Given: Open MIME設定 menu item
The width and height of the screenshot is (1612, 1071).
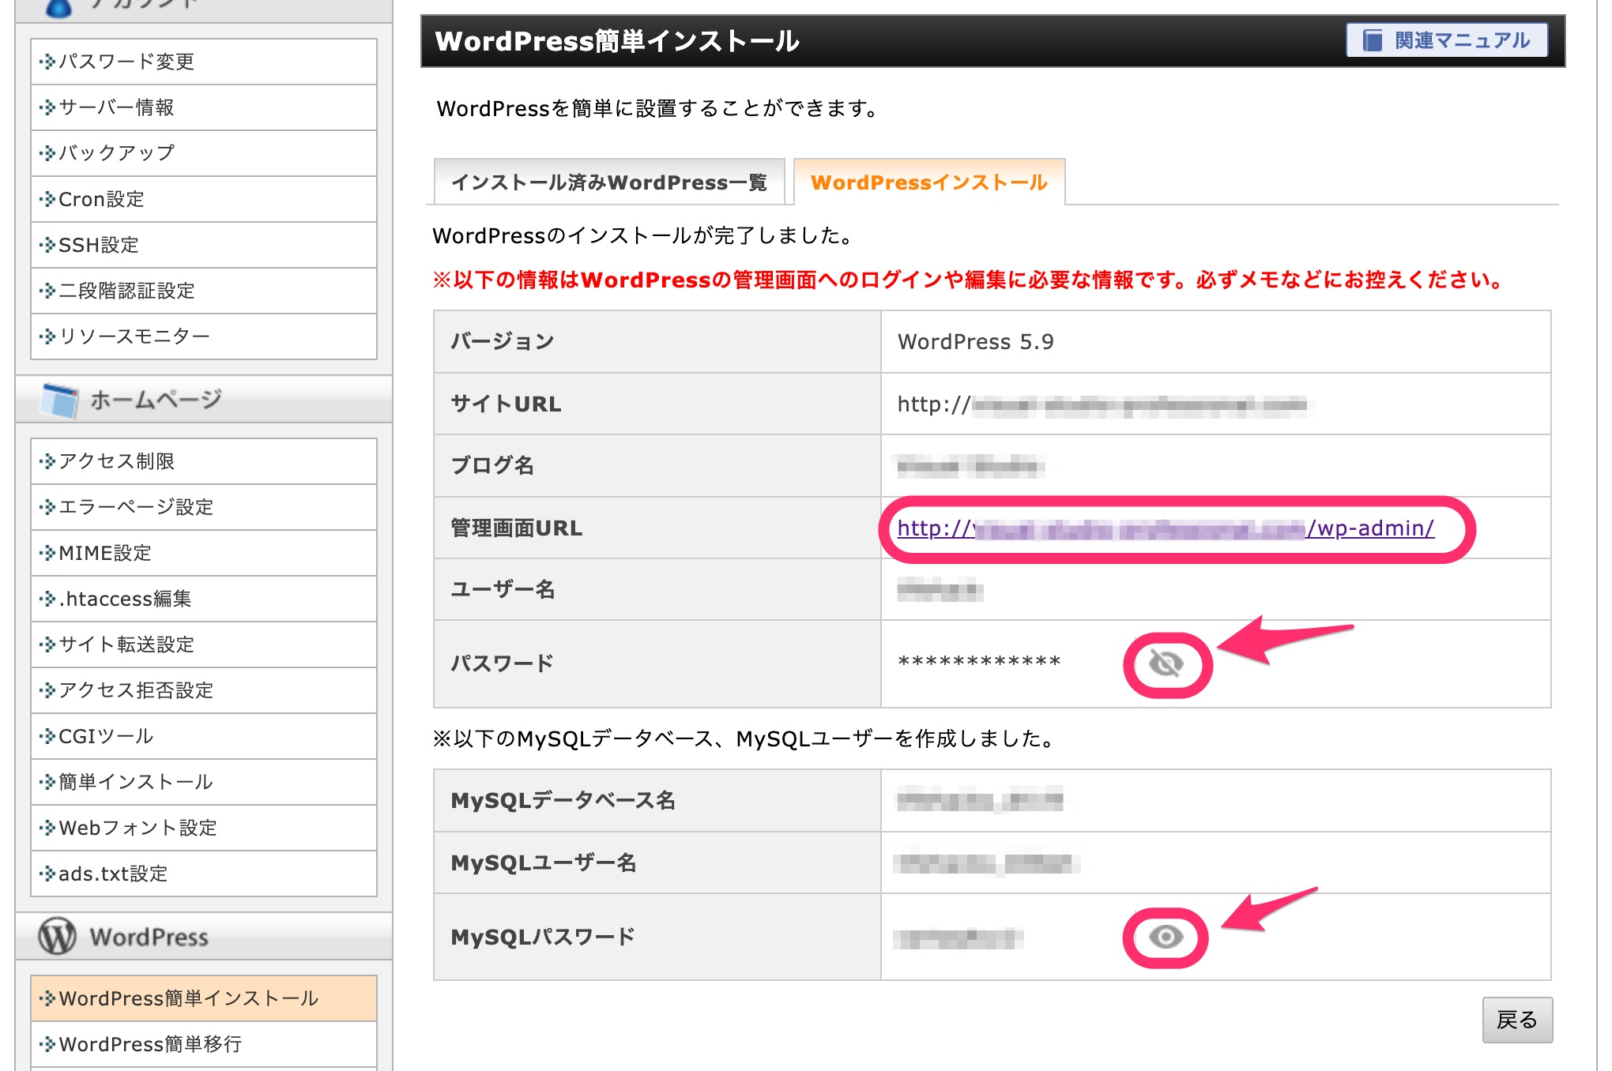Looking at the screenshot, I should click(x=204, y=553).
